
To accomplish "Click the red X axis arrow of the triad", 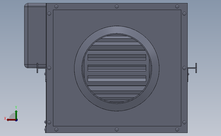I will coord(11,120).
